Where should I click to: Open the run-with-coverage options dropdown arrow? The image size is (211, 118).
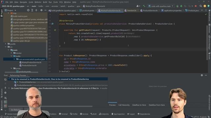(x=192, y=6)
